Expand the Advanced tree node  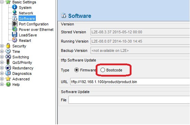(2, 79)
